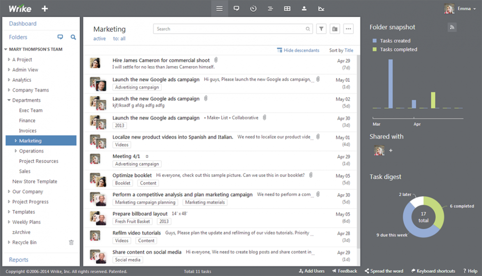Toggle the Recycle Bin trash icon

[71, 242]
